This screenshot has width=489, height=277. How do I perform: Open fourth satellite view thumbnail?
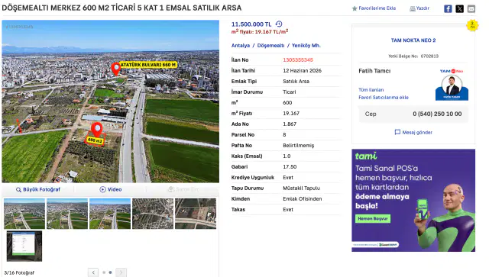click(x=153, y=214)
